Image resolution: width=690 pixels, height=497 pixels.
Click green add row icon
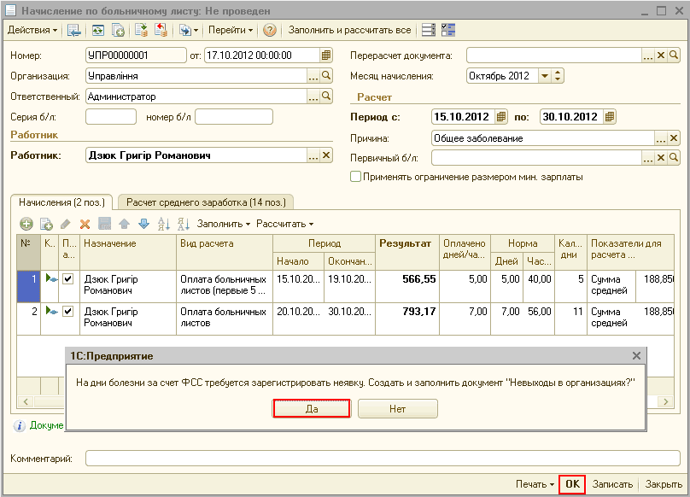pyautogui.click(x=26, y=224)
